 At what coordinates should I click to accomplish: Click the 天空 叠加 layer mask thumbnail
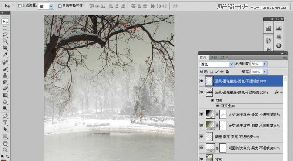(222, 114)
